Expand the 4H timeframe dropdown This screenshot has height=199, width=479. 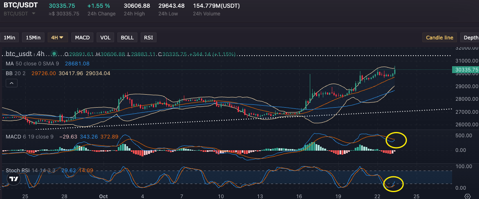point(57,38)
